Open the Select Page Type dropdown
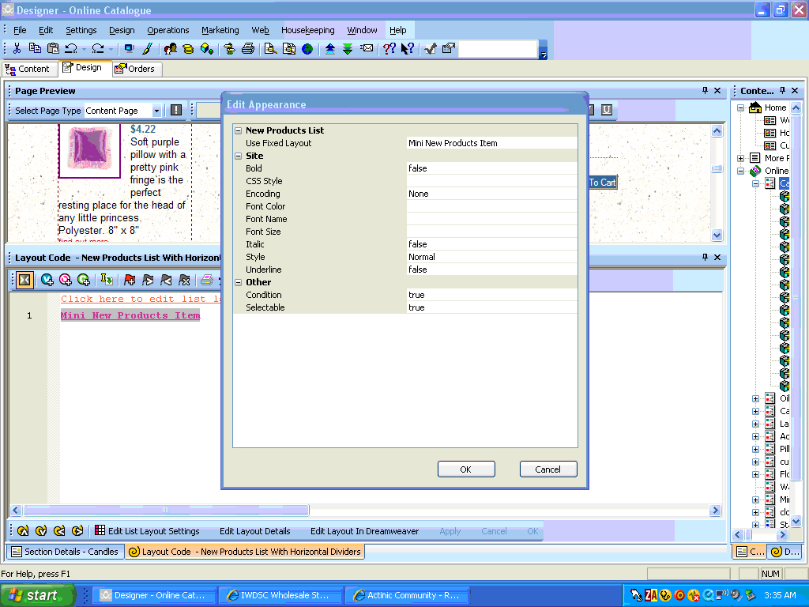Screen dimensions: 809x607 tap(156, 111)
